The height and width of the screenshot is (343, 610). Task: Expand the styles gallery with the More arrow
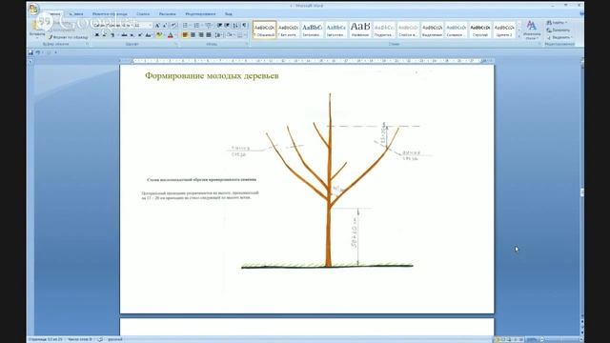(518, 36)
